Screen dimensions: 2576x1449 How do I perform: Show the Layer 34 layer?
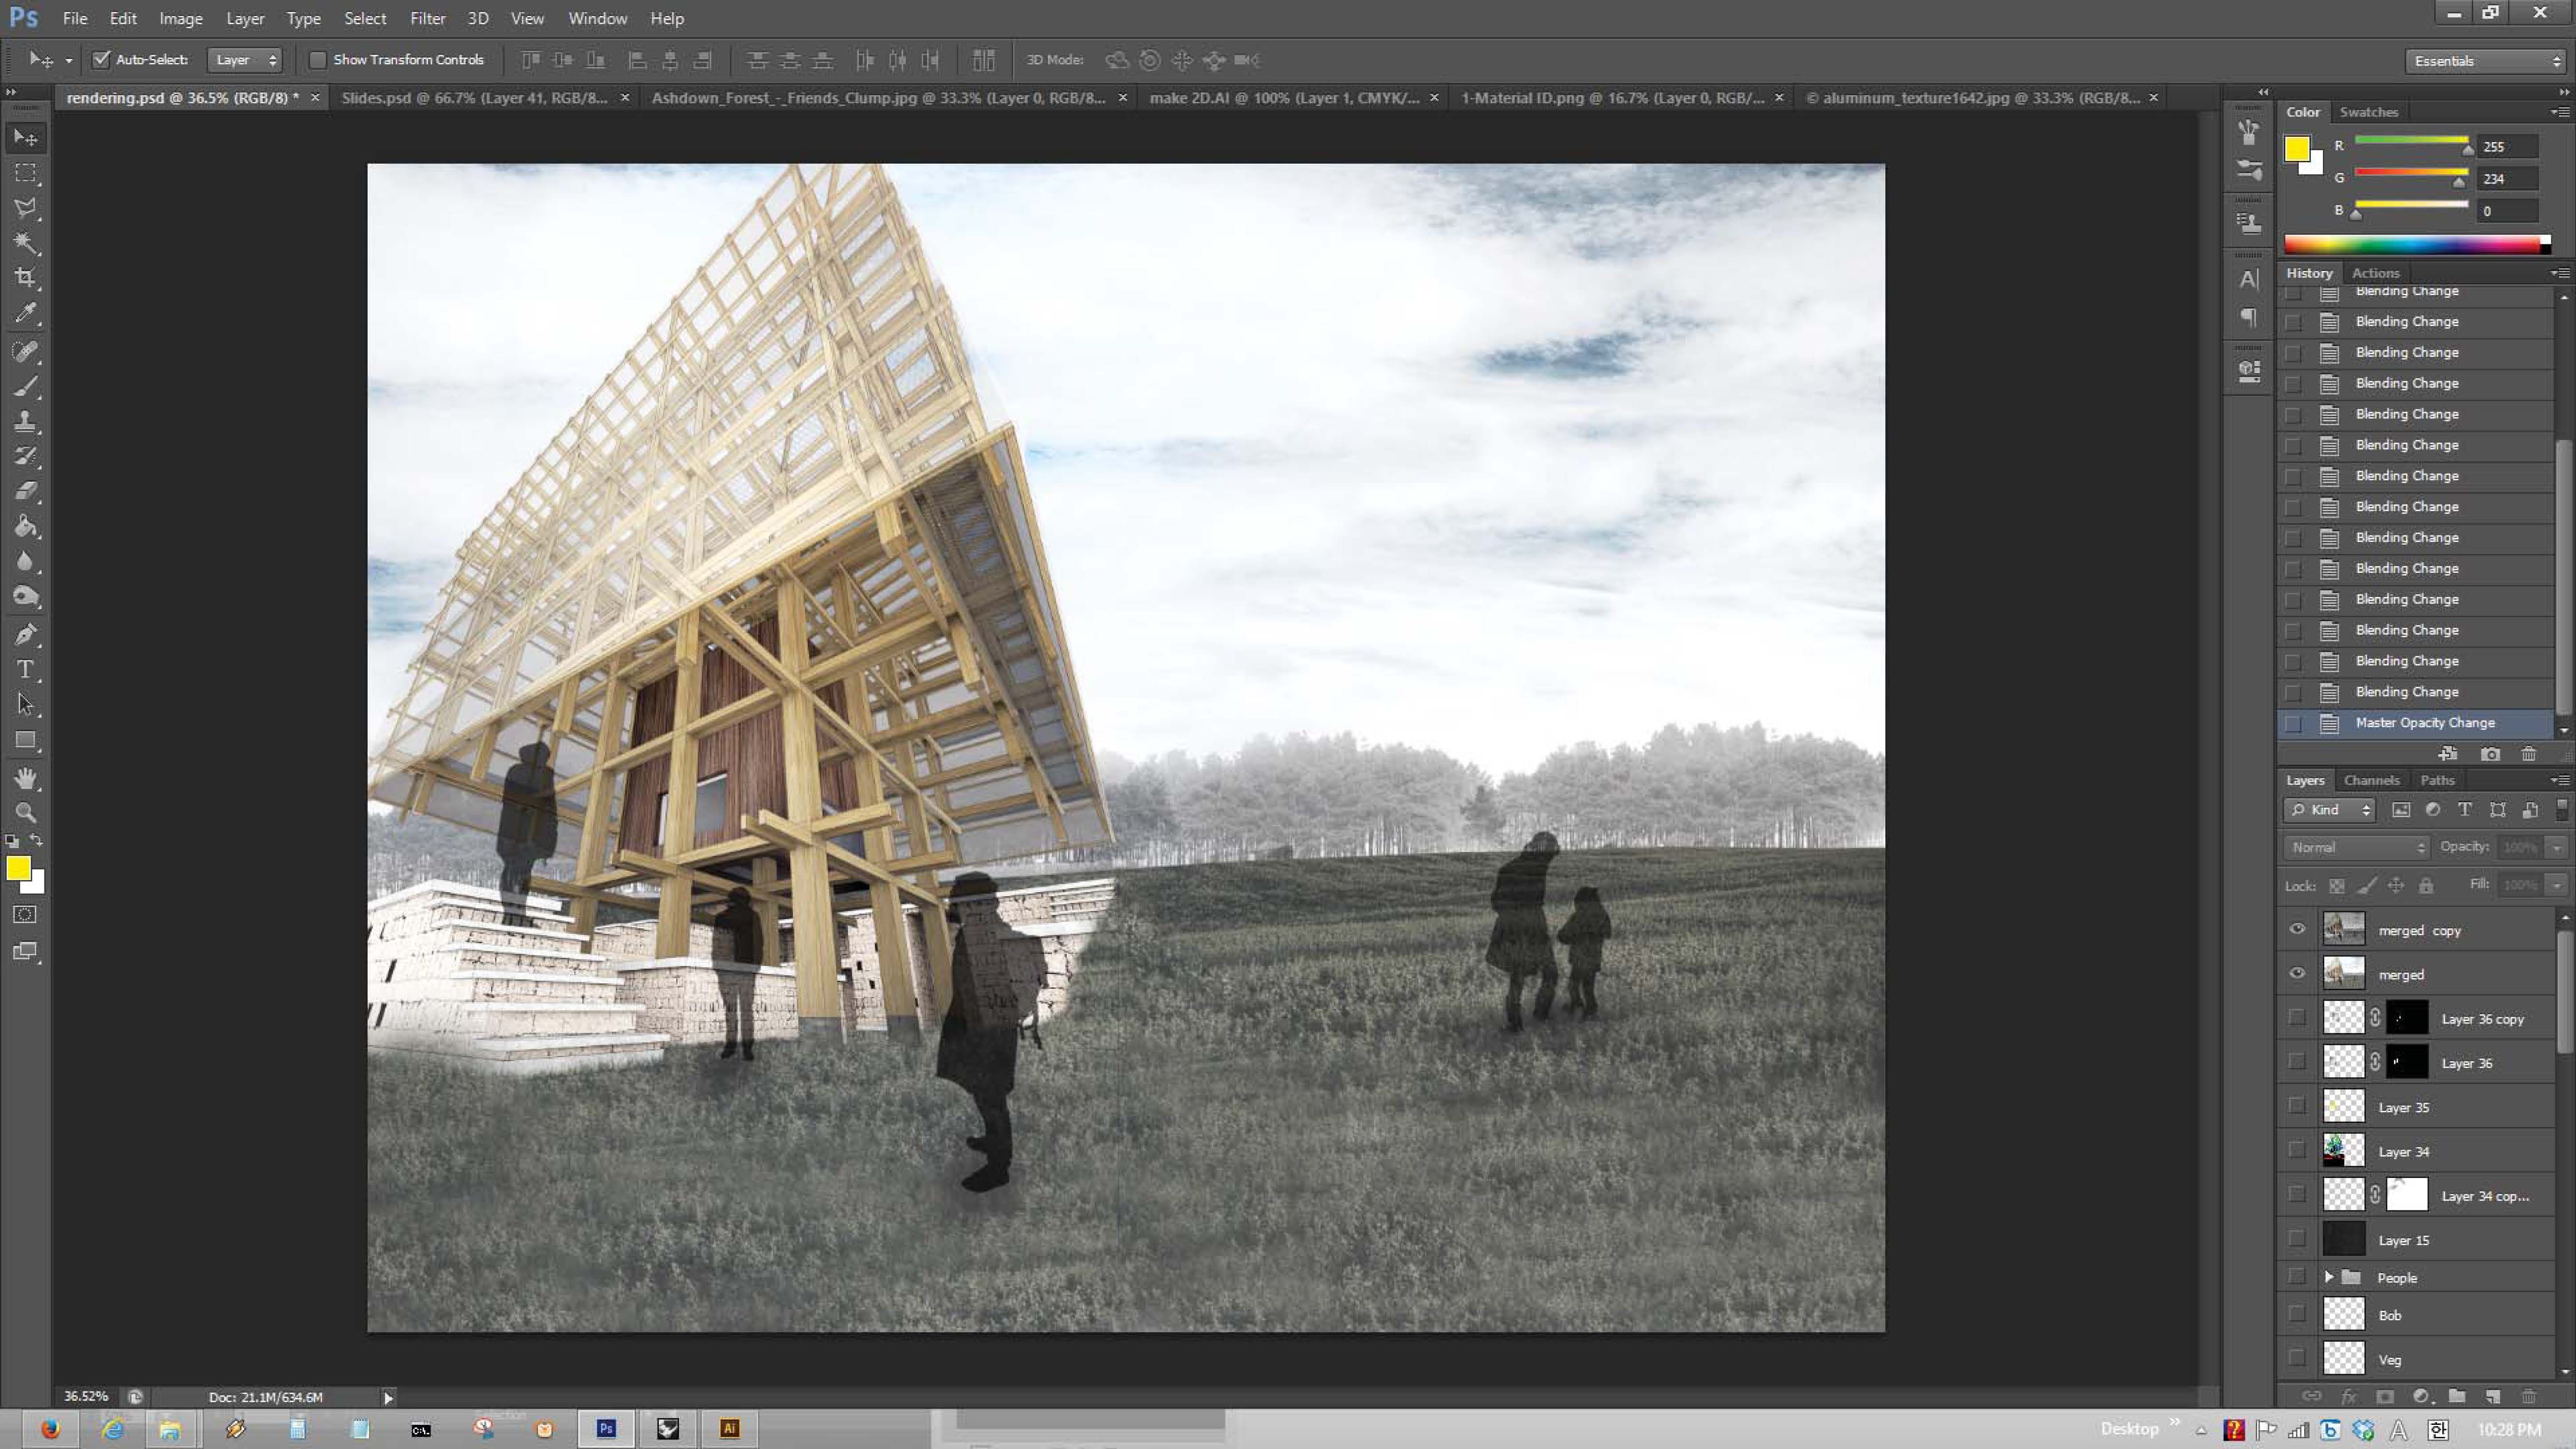click(x=2297, y=1150)
